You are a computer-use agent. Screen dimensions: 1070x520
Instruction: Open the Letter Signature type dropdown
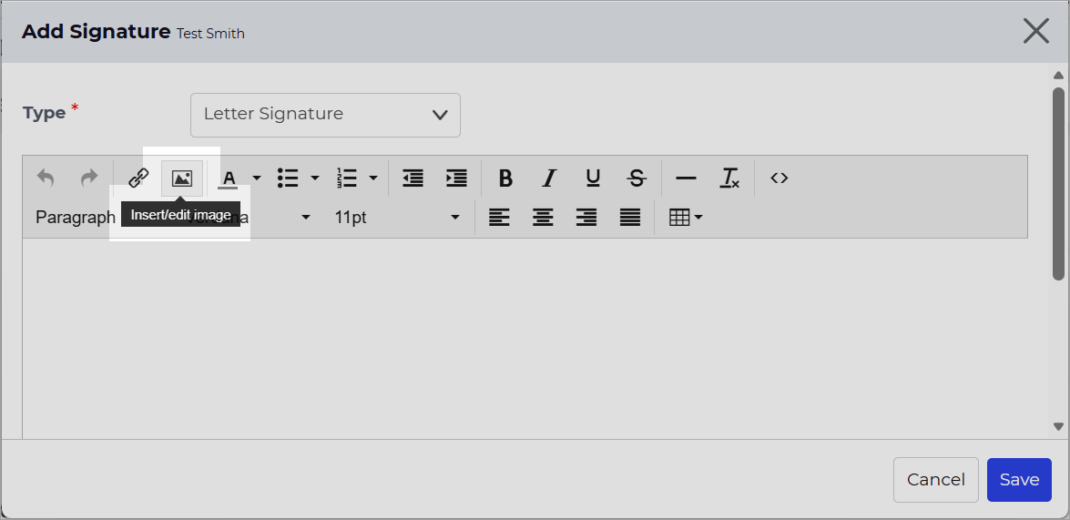[325, 115]
